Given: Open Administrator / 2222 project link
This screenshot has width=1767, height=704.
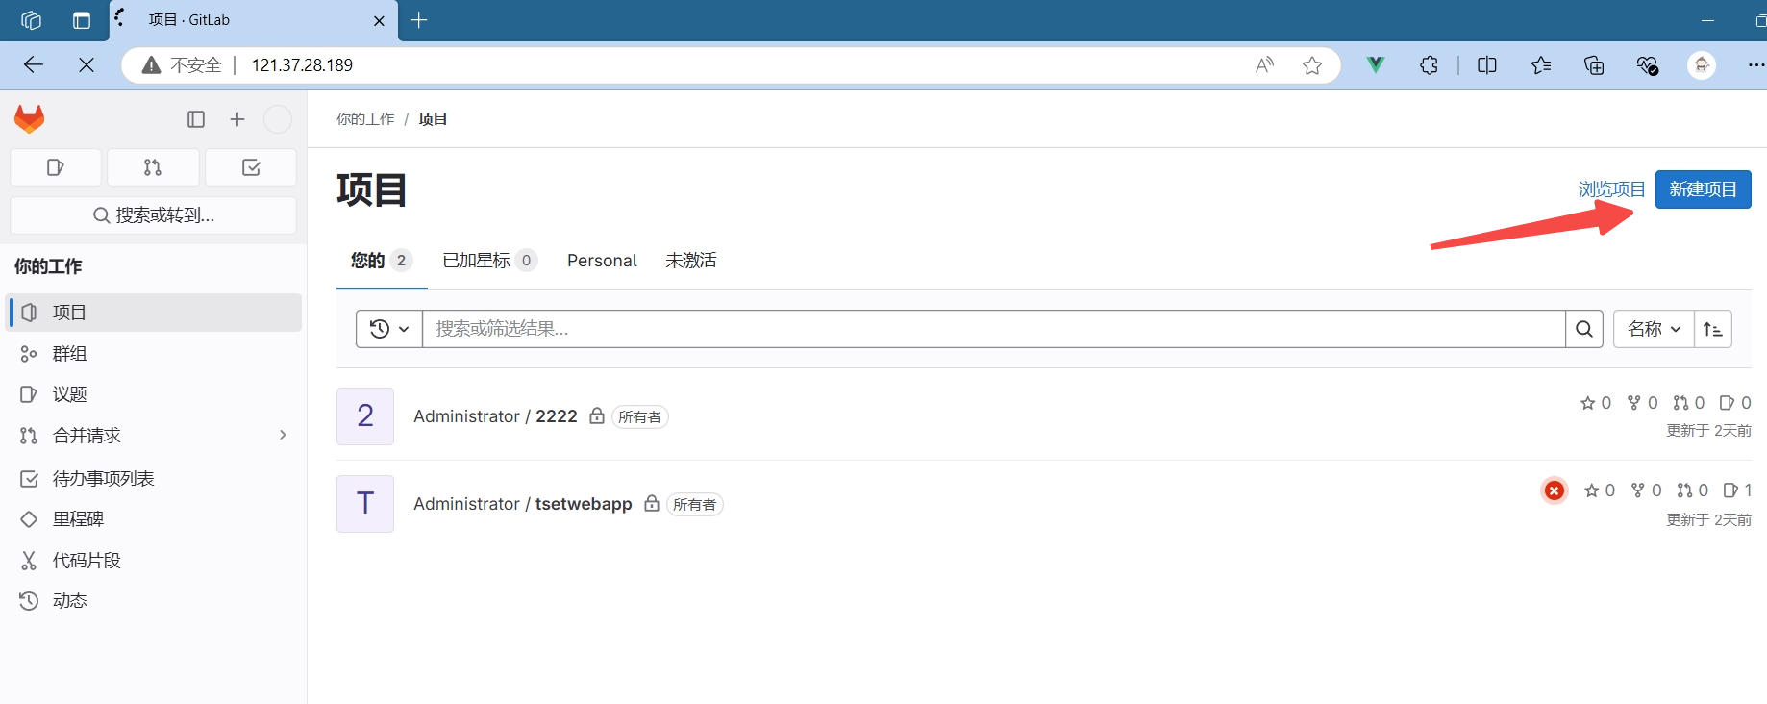Looking at the screenshot, I should (495, 416).
